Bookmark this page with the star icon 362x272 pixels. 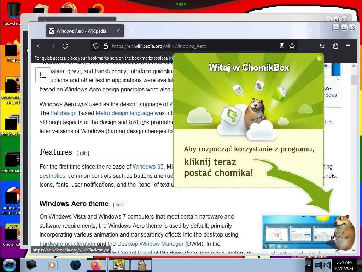point(292,46)
